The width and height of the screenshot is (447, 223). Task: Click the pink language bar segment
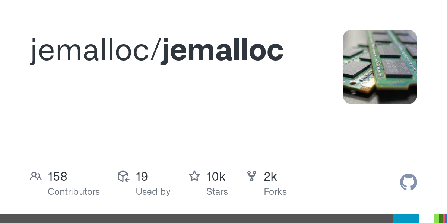tap(444, 219)
